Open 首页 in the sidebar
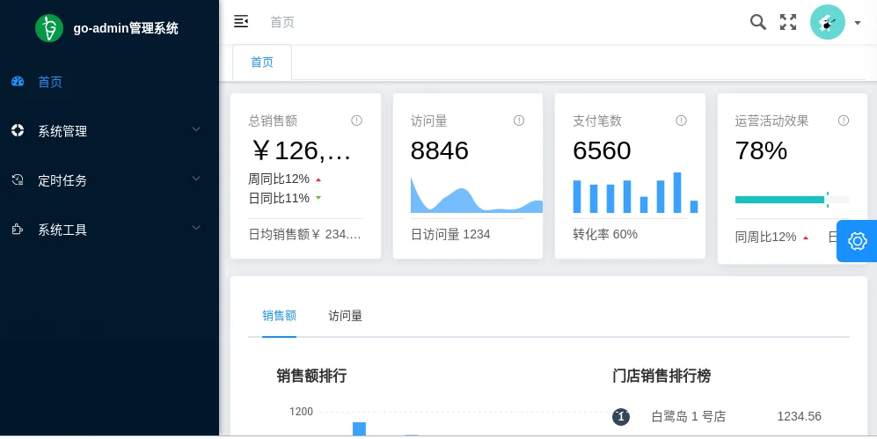The width and height of the screenshot is (877, 439). click(x=110, y=82)
